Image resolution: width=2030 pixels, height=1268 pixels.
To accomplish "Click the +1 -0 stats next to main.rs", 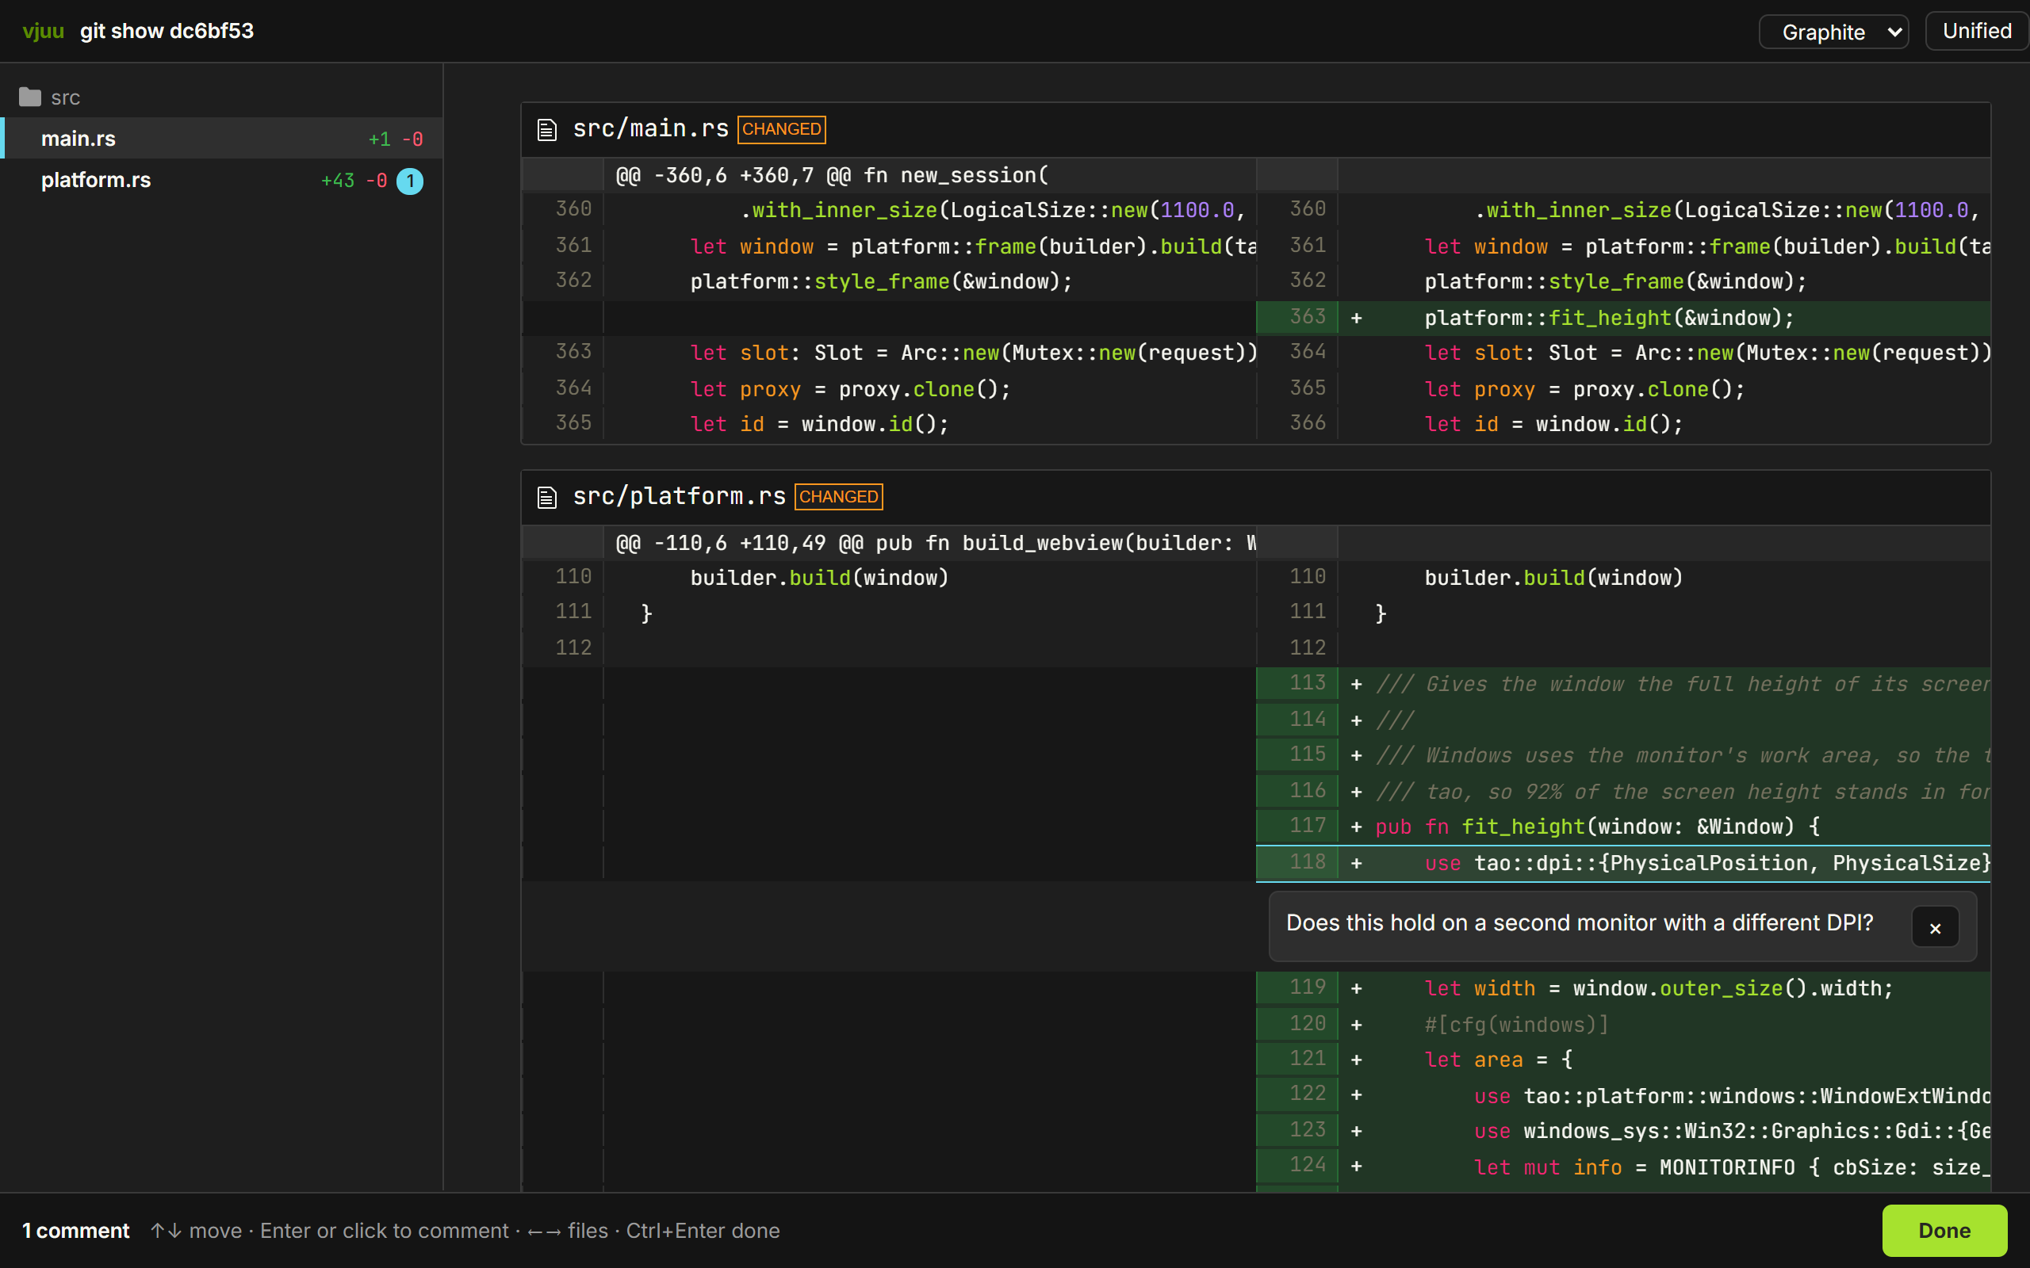I will coord(395,139).
